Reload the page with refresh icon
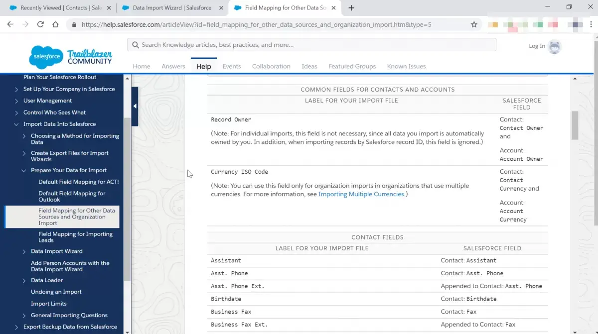 [x=40, y=24]
